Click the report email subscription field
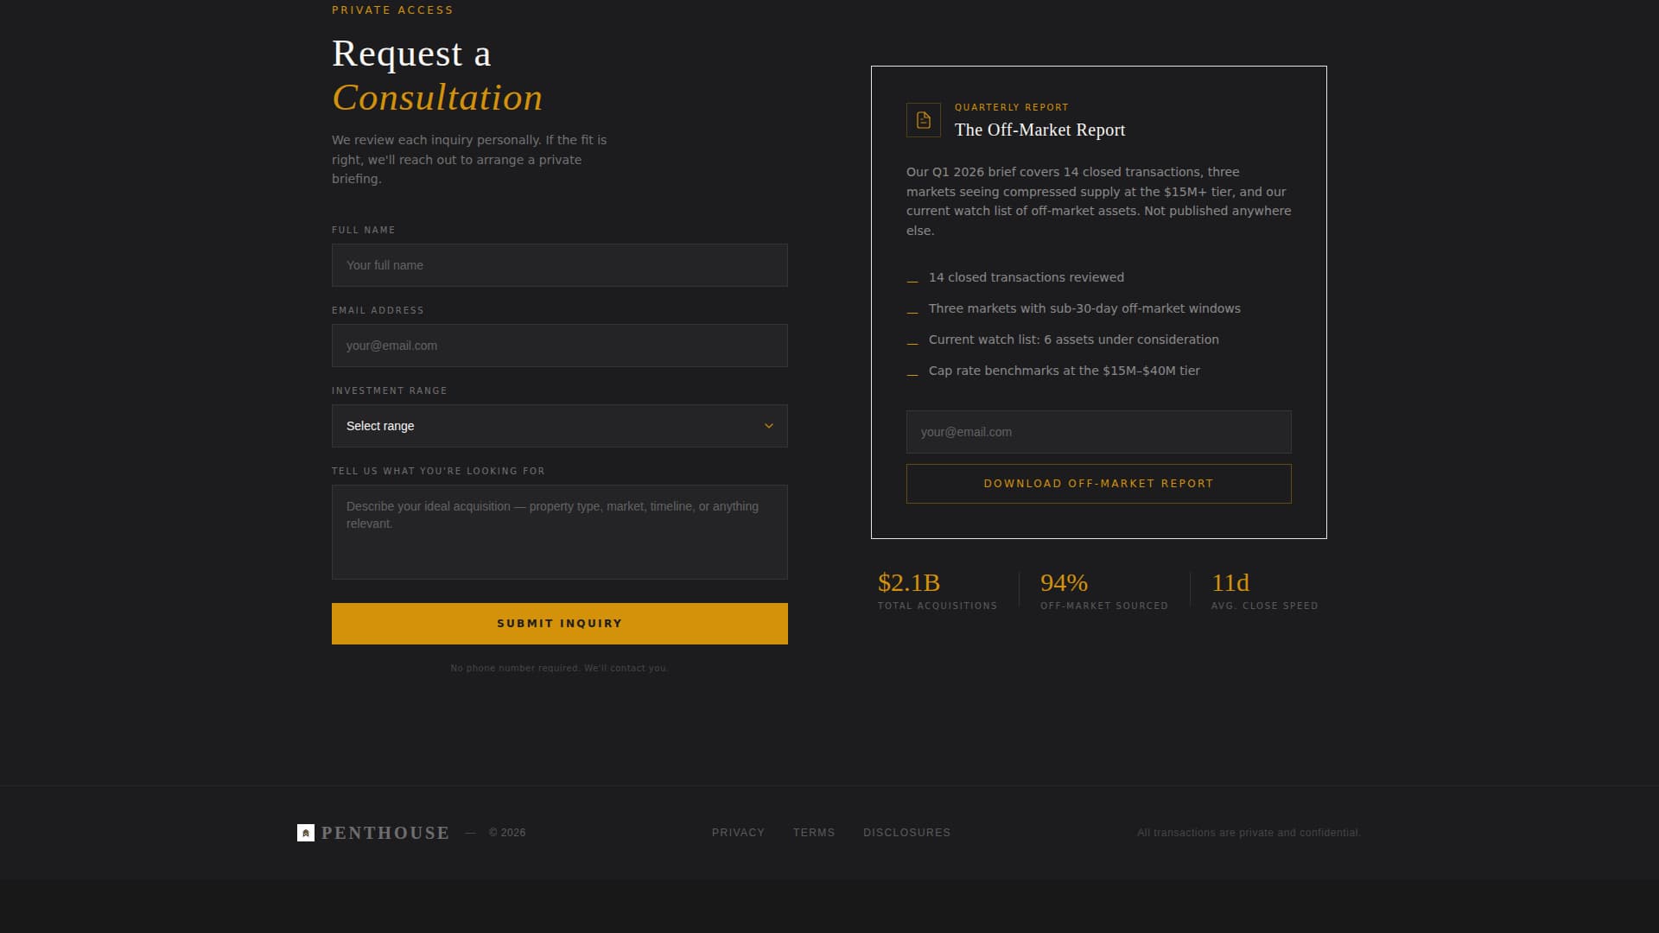1659x933 pixels. click(1098, 432)
